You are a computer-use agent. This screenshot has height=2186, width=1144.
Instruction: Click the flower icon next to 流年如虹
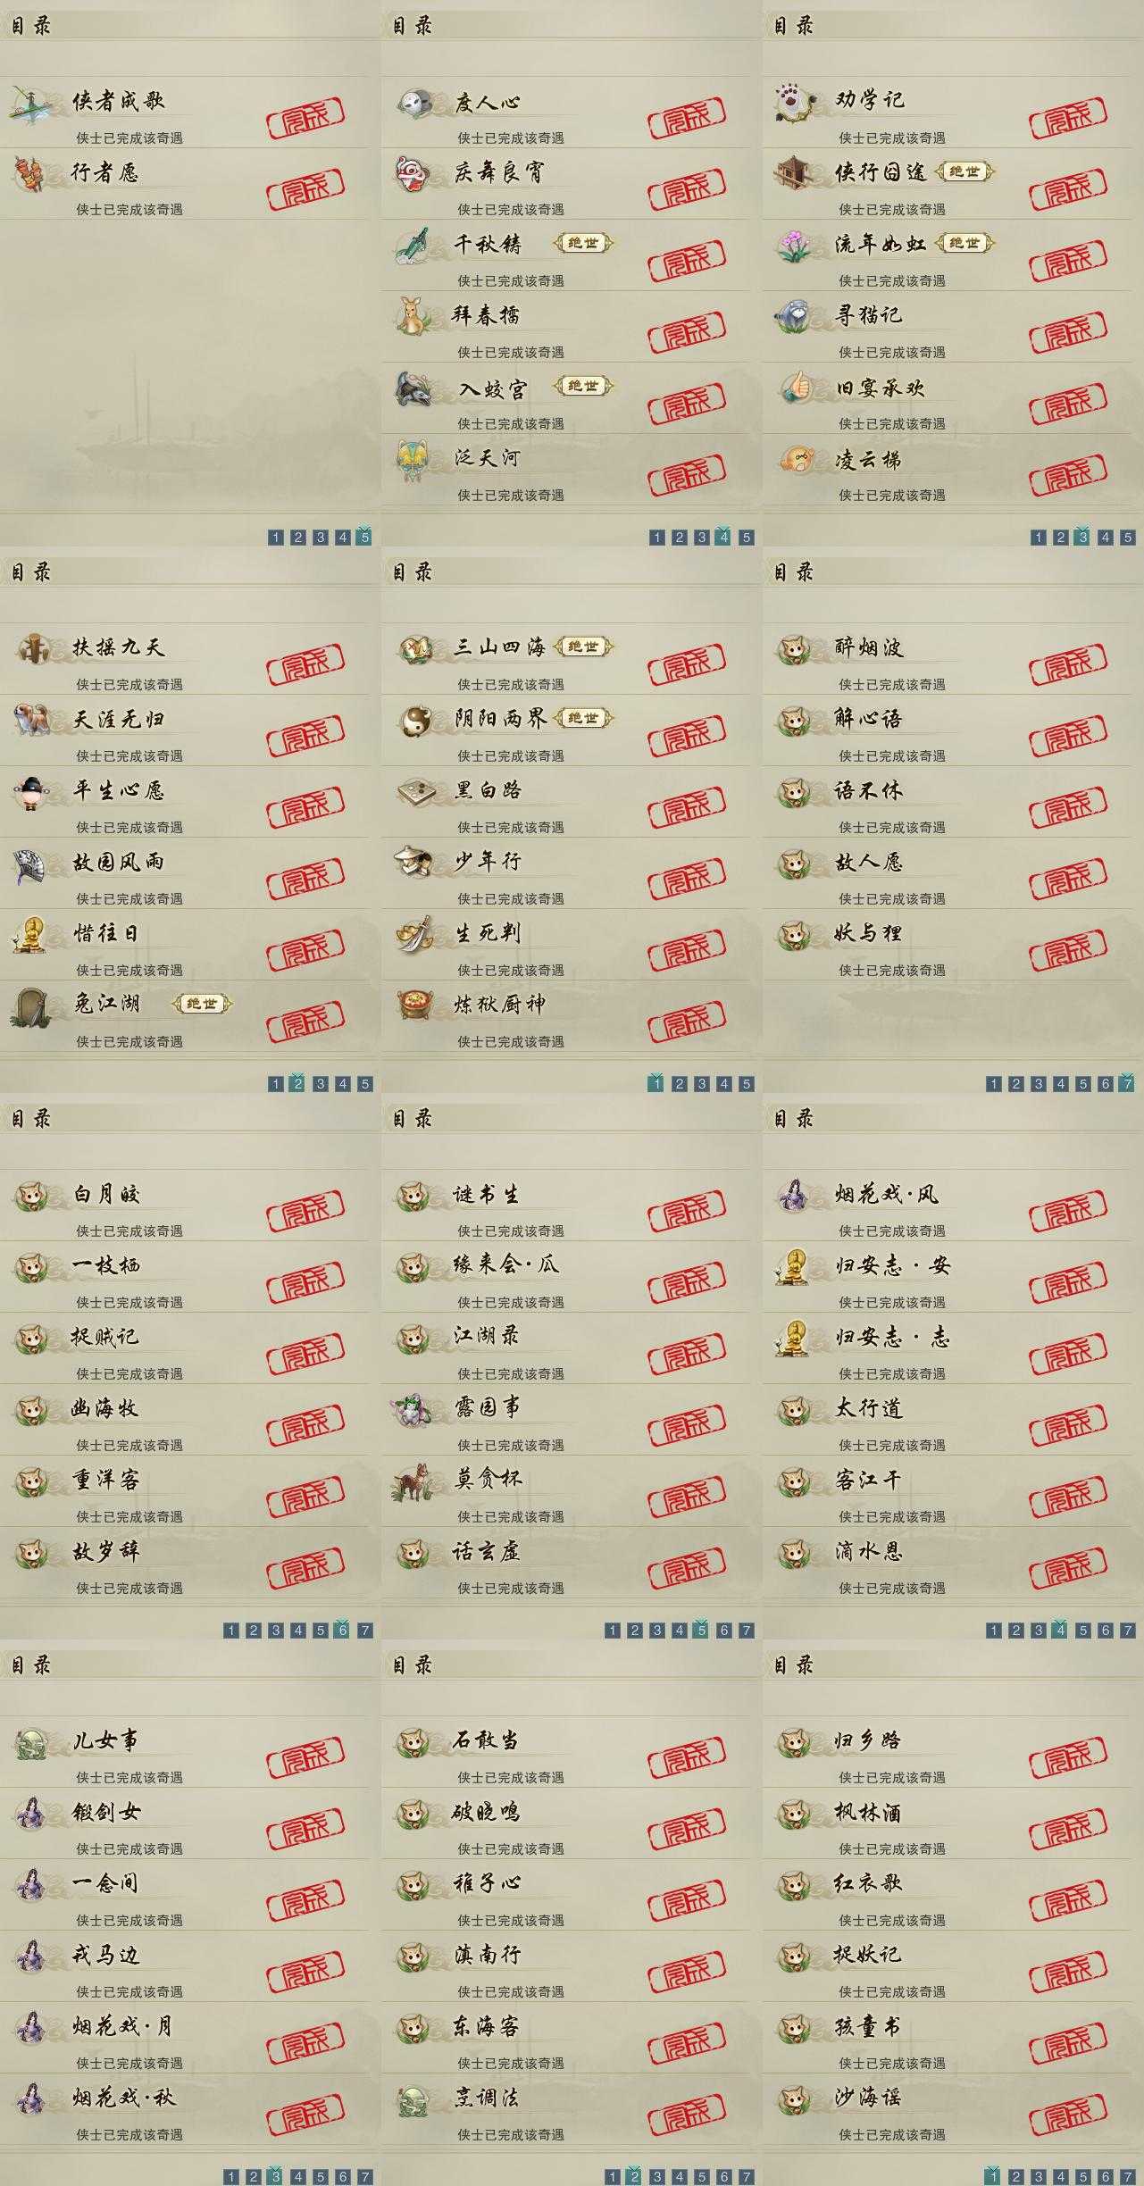click(x=796, y=245)
